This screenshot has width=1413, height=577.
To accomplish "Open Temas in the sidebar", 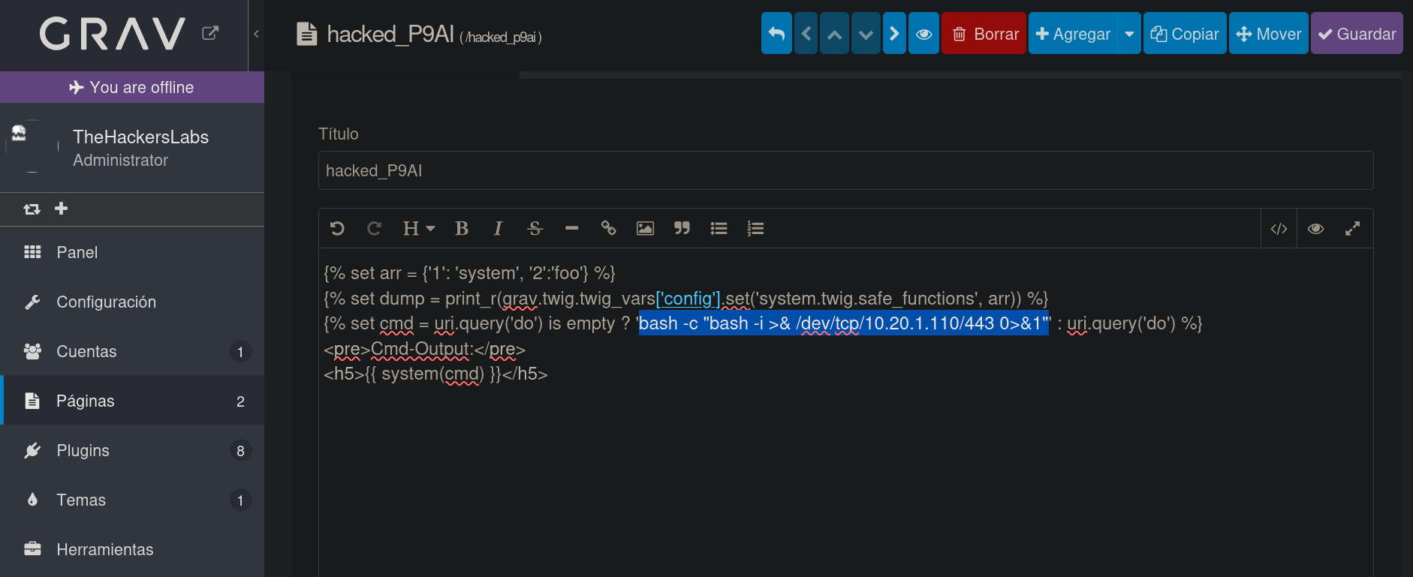I will click(132, 500).
